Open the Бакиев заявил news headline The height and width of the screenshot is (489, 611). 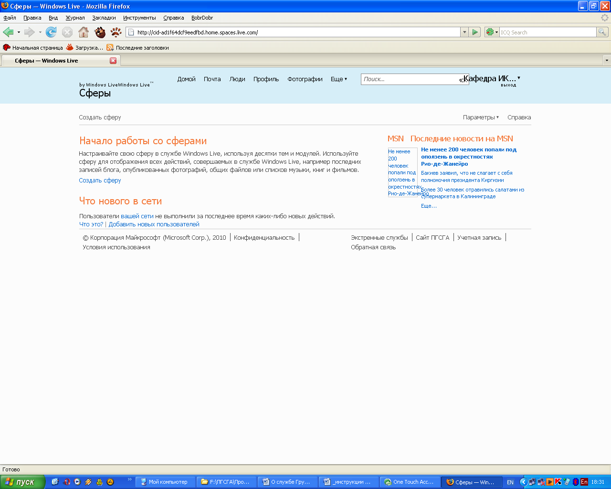coord(467,177)
